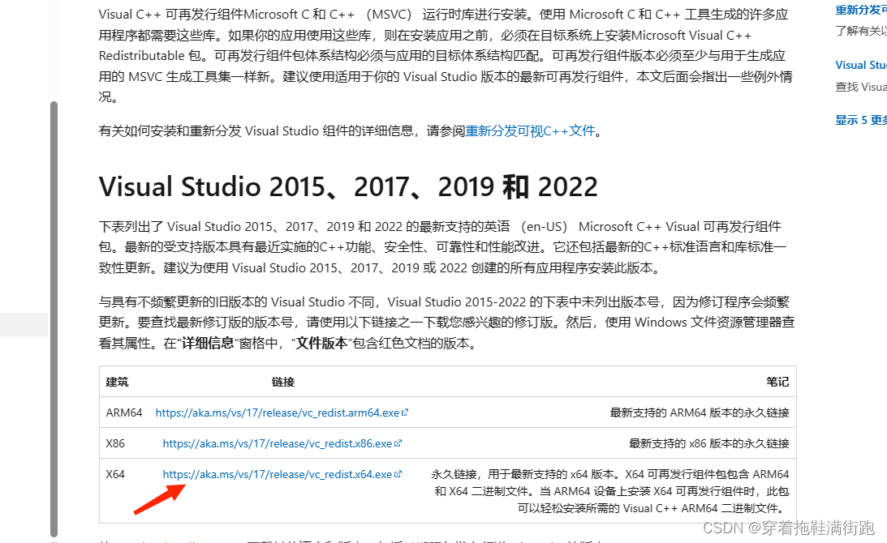
Task: Click the X86 architecture cell
Action: point(115,443)
